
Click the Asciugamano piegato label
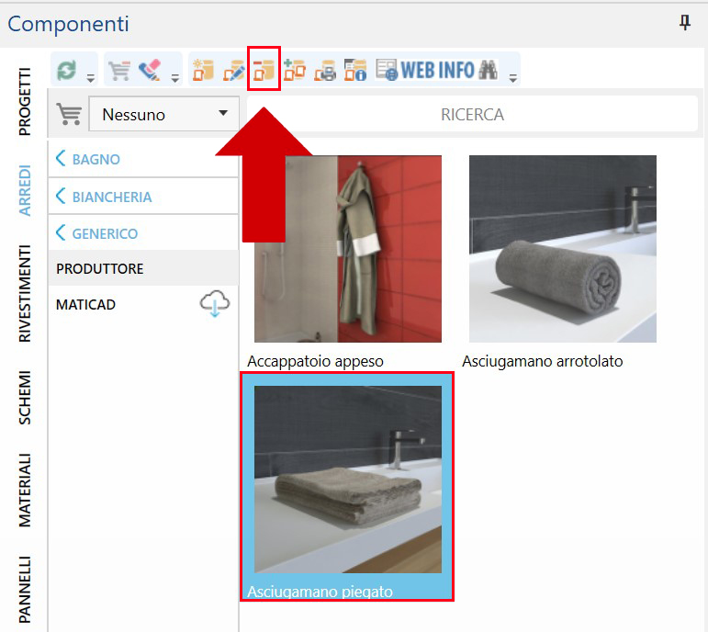point(320,591)
